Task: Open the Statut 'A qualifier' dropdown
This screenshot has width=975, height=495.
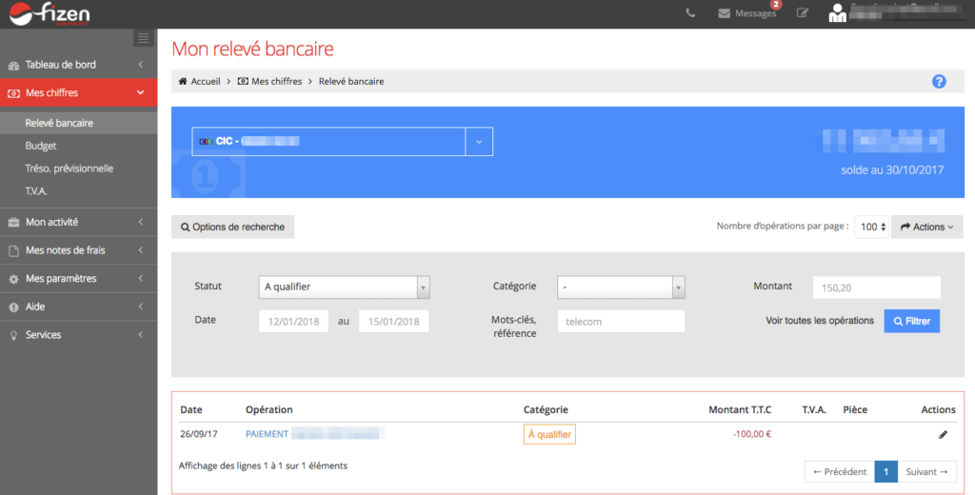Action: [x=344, y=287]
